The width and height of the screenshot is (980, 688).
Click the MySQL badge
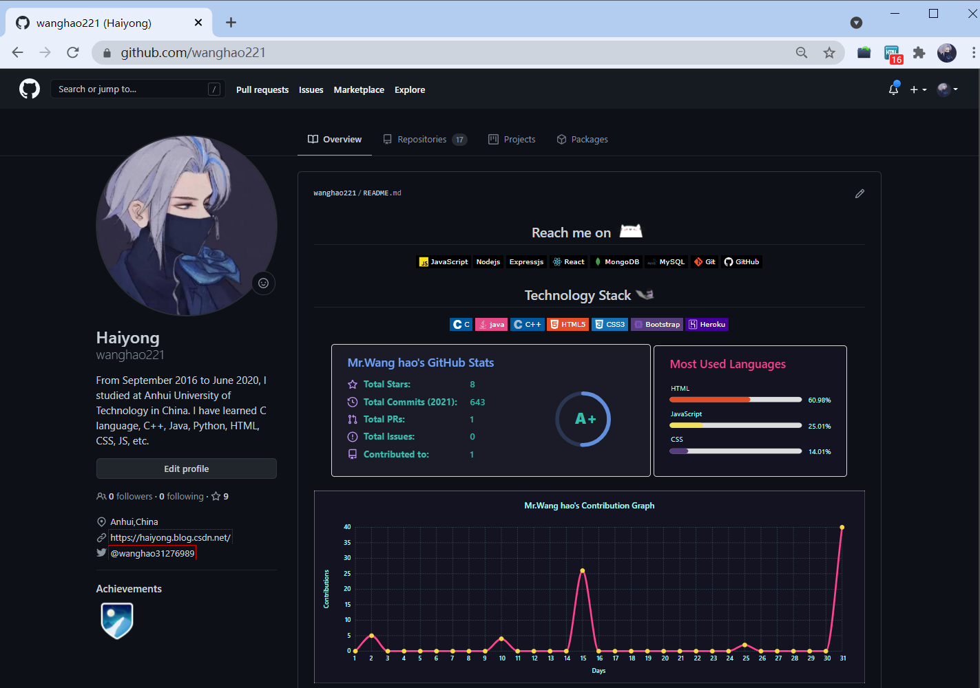click(666, 261)
